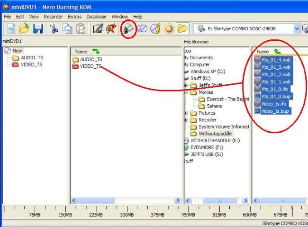Start the burn process via the burn disc icon

click(128, 29)
